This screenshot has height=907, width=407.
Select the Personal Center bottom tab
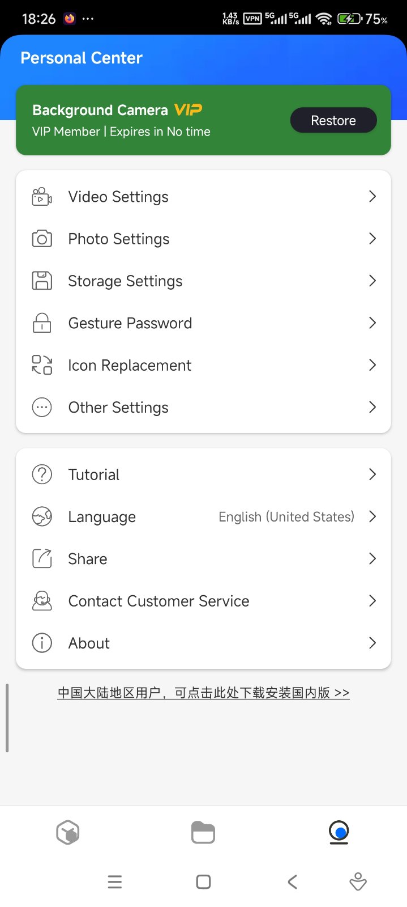pos(339,833)
